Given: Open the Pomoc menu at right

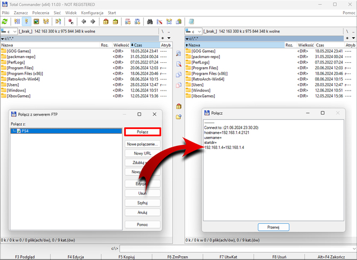Looking at the screenshot, I should (349, 13).
